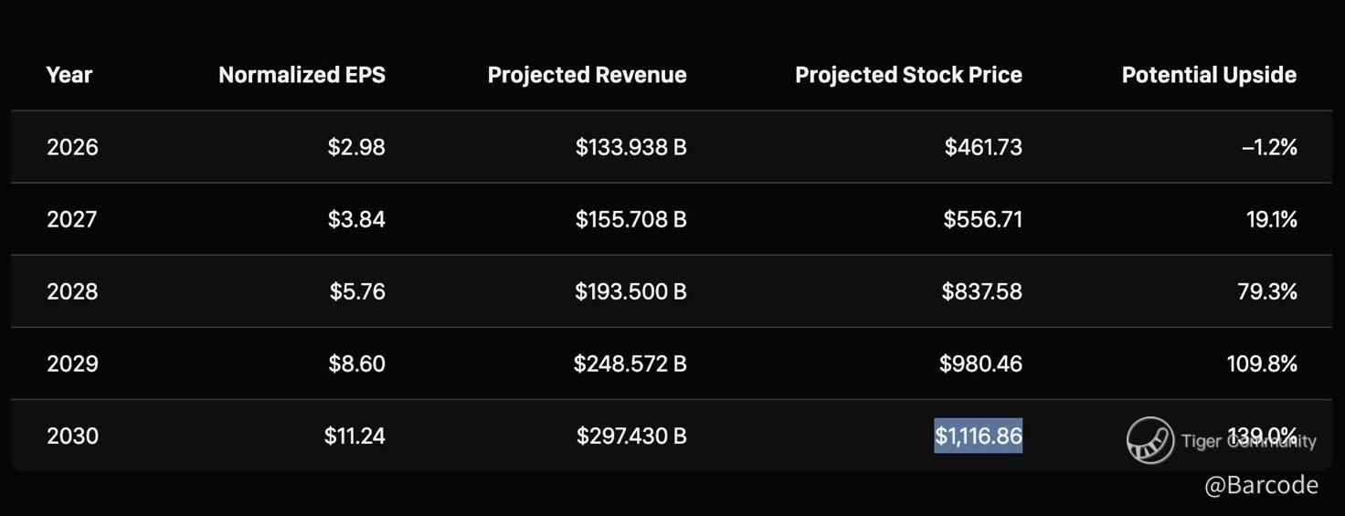This screenshot has width=1345, height=516.
Task: Click the Normalized EPS column header
Action: tap(302, 75)
